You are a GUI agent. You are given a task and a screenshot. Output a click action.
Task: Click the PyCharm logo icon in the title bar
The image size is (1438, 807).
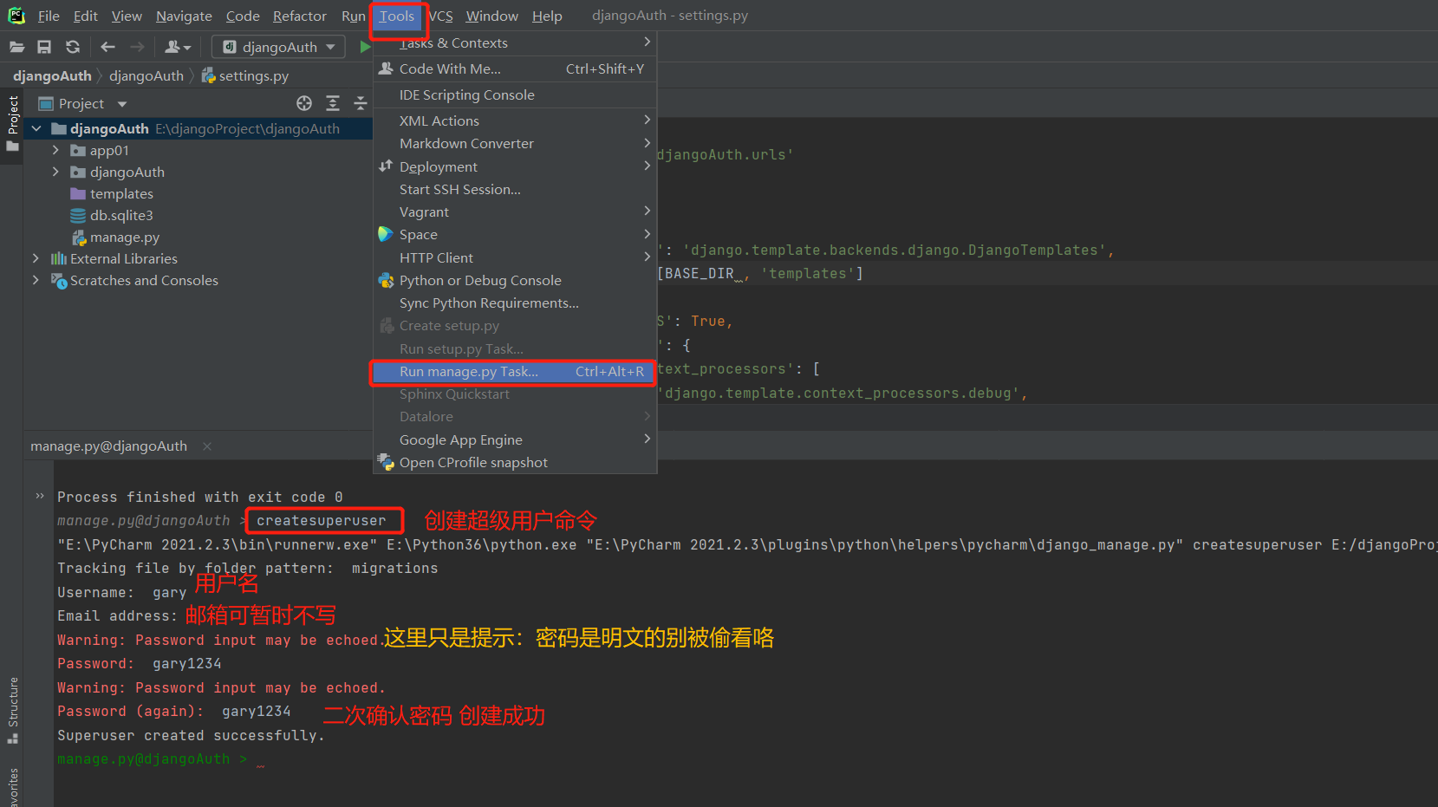pyautogui.click(x=16, y=16)
